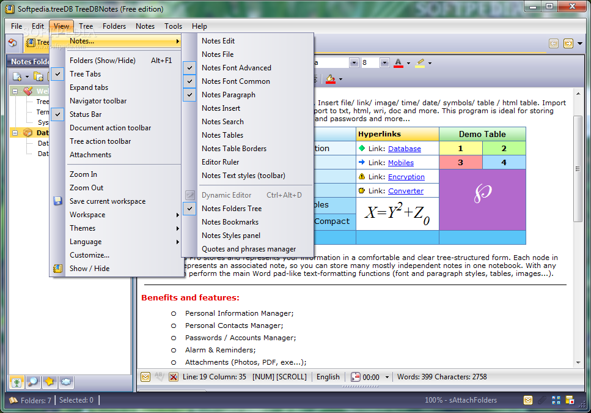Image resolution: width=591 pixels, height=413 pixels.
Task: Open the alarm timer 00:00 dropdown arrow
Action: [x=387, y=377]
